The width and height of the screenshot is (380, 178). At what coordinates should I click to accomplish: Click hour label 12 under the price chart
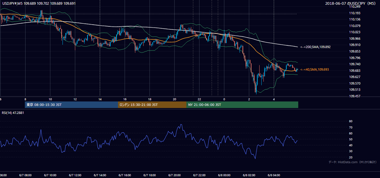[x=75, y=99]
